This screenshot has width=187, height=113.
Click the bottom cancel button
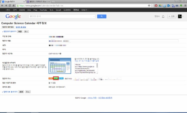(x=28, y=92)
